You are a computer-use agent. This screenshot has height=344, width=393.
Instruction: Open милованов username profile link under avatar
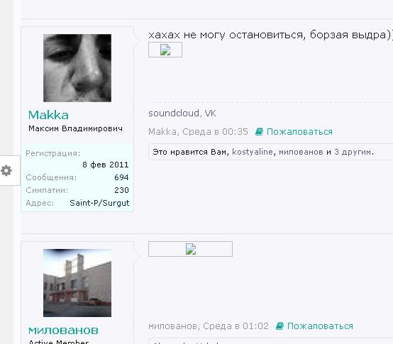click(63, 330)
